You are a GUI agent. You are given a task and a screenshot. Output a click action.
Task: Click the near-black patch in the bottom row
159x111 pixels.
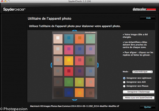pyautogui.click(x=58, y=92)
